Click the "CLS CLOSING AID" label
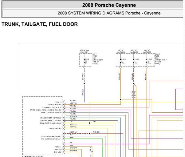The image size is (185, 157). (55, 128)
